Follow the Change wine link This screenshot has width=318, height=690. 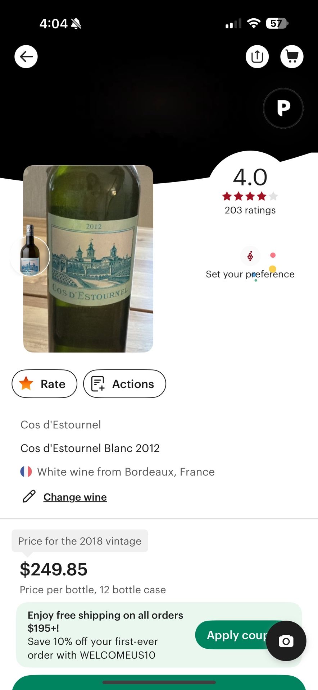[75, 497]
